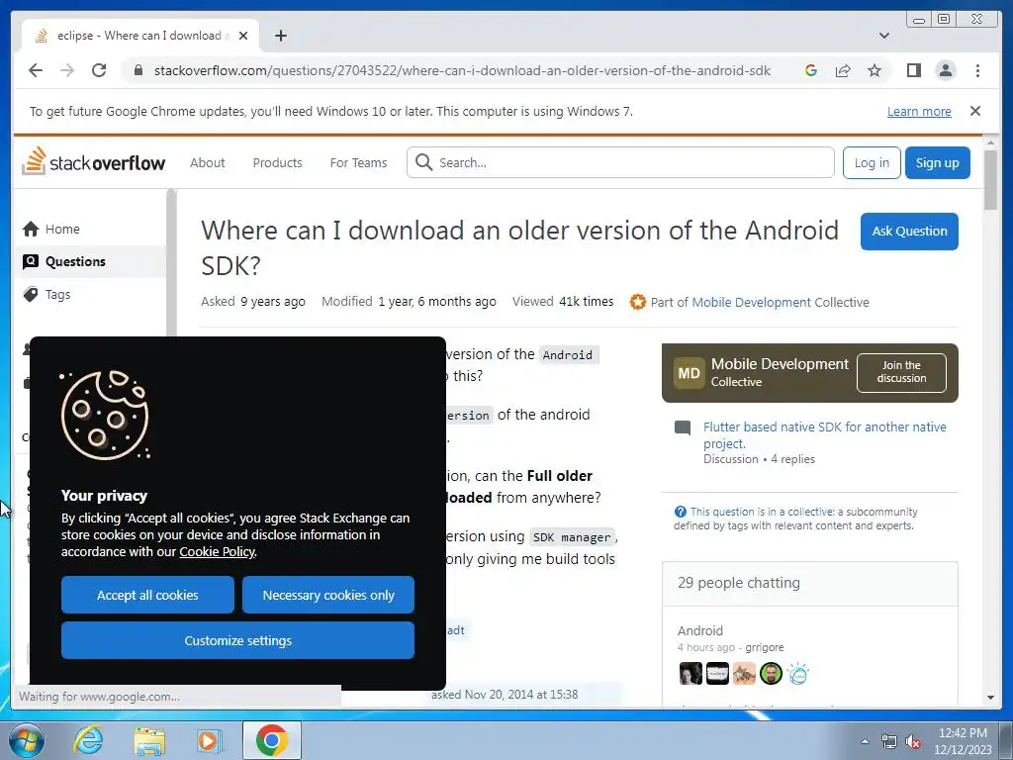1013x760 pixels.
Task: Click the Sign up button
Action: click(937, 163)
